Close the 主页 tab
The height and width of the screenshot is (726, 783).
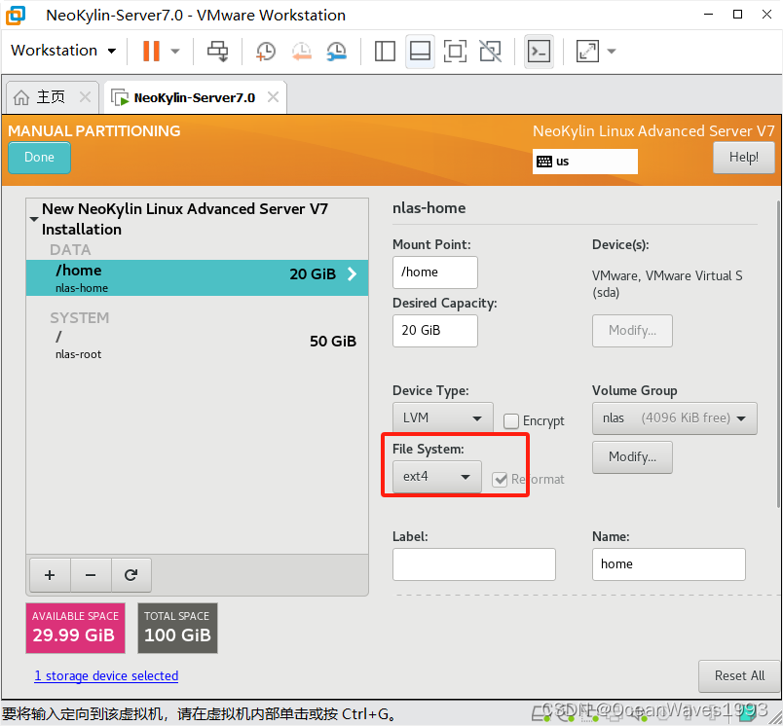86,96
